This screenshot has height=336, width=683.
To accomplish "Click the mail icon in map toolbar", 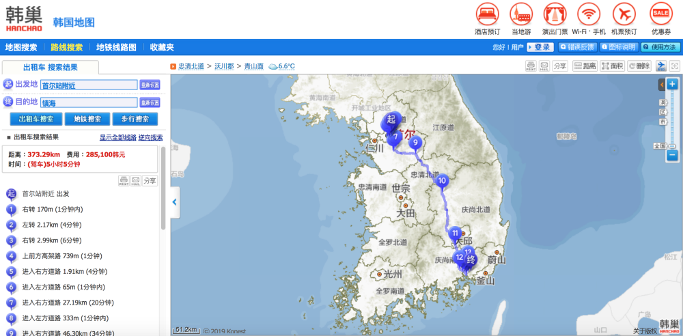I will click(544, 66).
